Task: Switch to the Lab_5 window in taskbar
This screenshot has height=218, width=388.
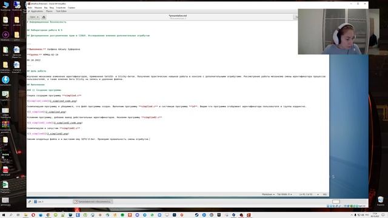Action: 39,202
